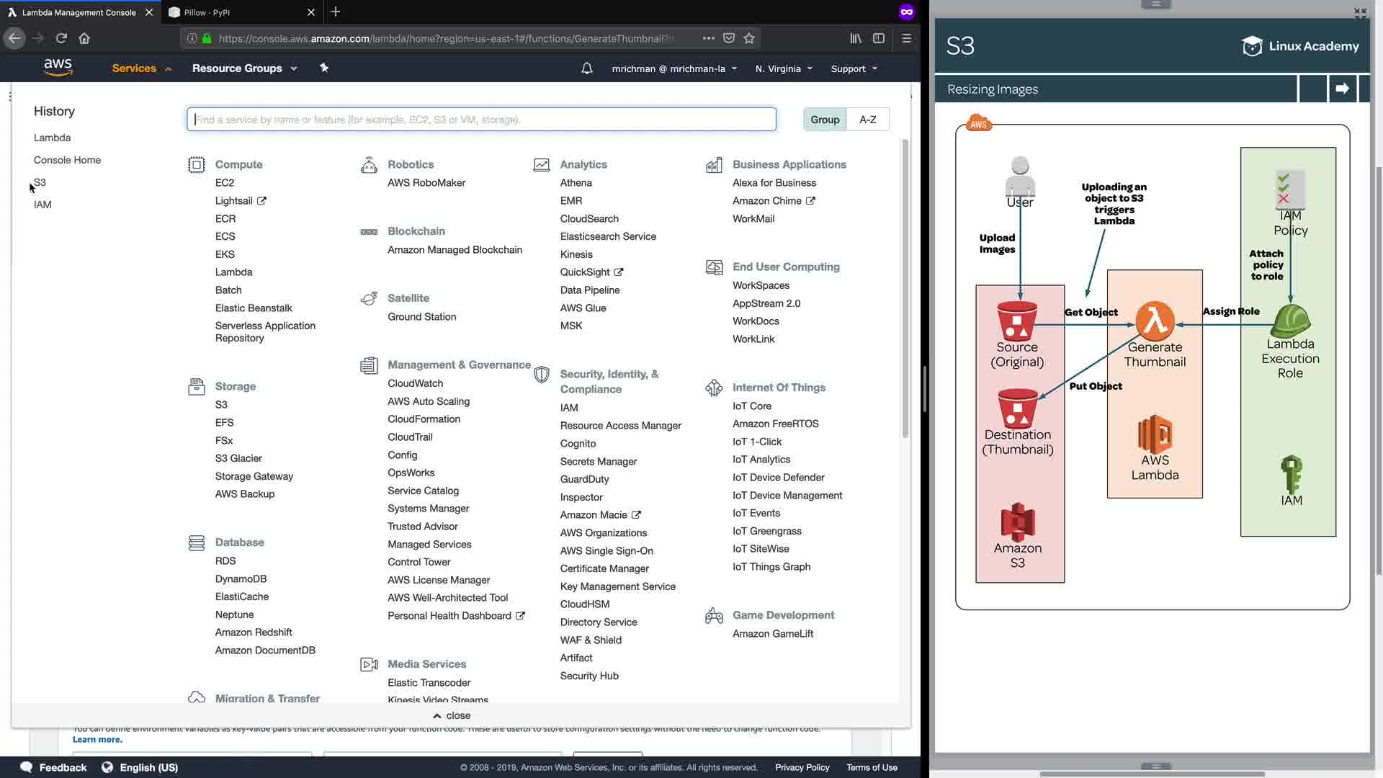The image size is (1383, 778).
Task: Click next slide arrow in Linux Academy panel
Action: pos(1342,89)
